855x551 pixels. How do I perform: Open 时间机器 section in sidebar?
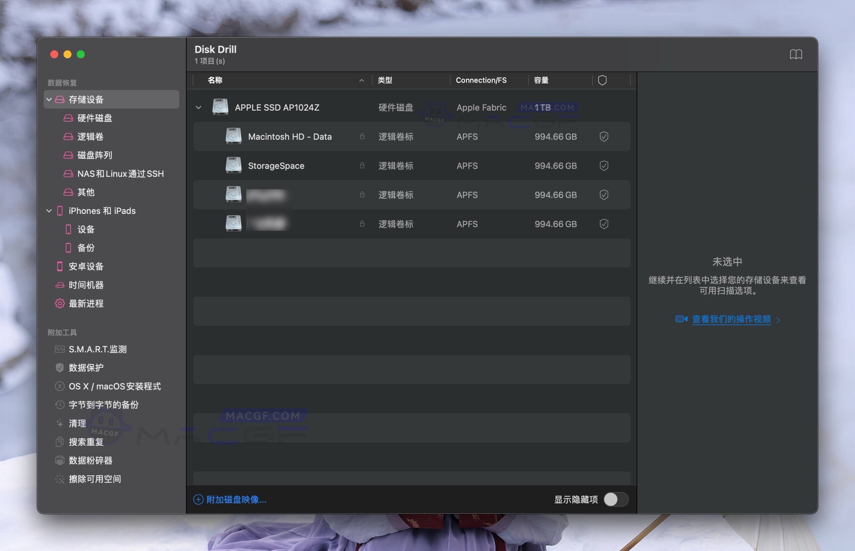pyautogui.click(x=86, y=285)
